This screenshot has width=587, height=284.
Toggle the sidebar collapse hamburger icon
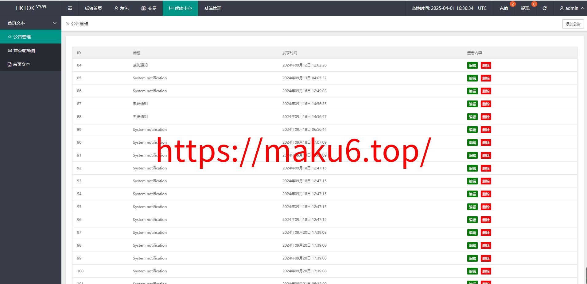70,8
